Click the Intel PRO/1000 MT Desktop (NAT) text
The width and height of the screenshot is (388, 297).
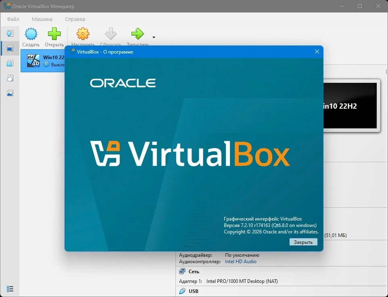[242, 281]
